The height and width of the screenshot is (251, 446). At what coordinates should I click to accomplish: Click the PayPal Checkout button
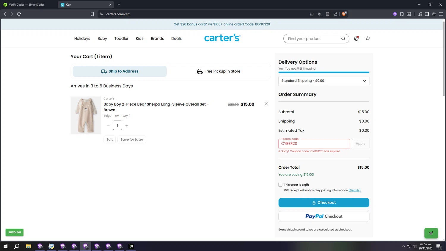pos(324,217)
